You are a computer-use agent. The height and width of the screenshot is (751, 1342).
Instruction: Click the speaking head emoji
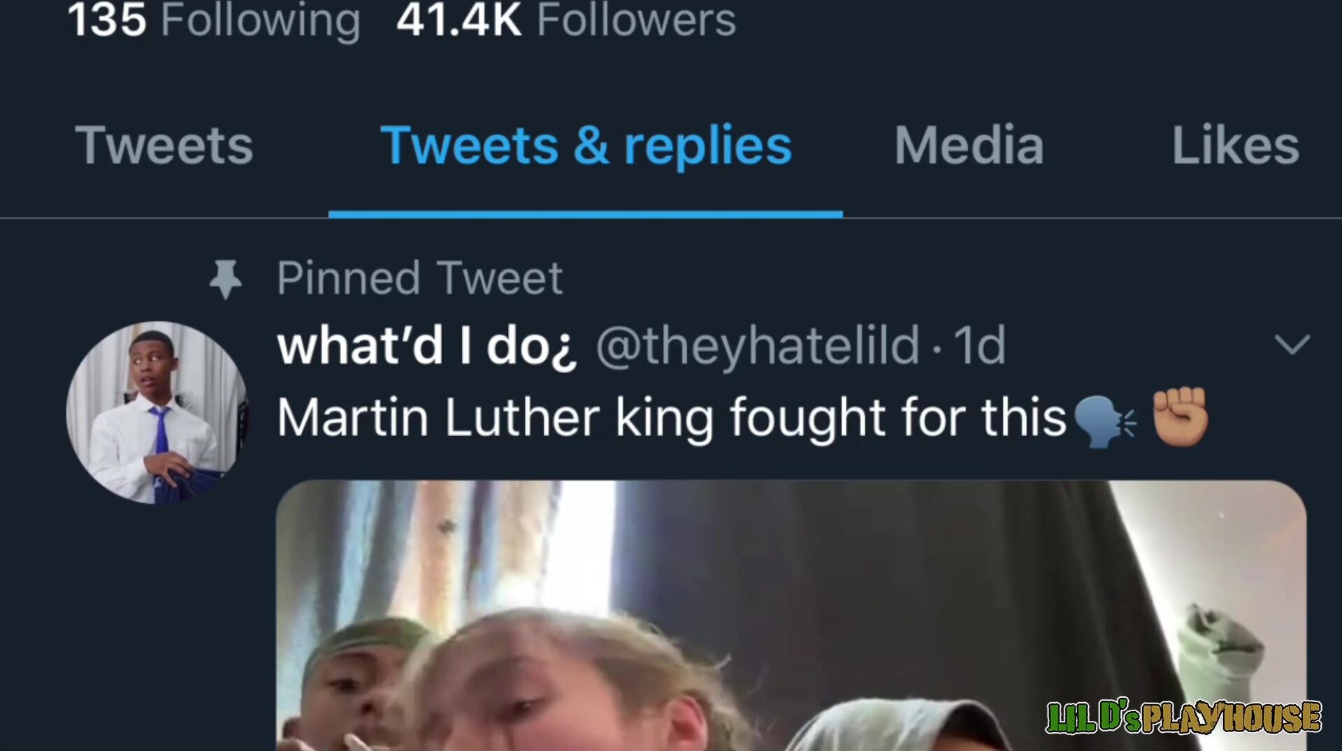coord(1104,421)
